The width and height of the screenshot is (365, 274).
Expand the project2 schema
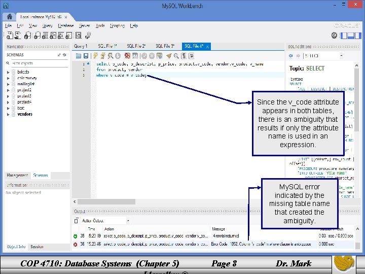8,90
